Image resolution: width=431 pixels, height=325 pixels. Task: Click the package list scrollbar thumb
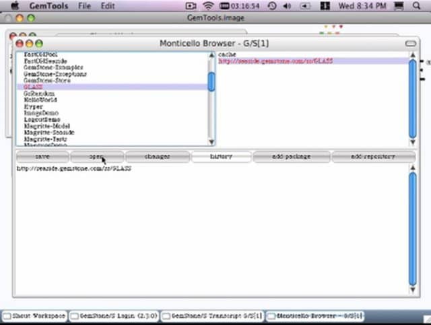(x=211, y=81)
